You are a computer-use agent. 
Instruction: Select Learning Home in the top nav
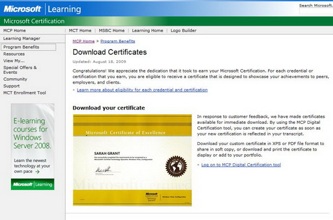coord(148,30)
